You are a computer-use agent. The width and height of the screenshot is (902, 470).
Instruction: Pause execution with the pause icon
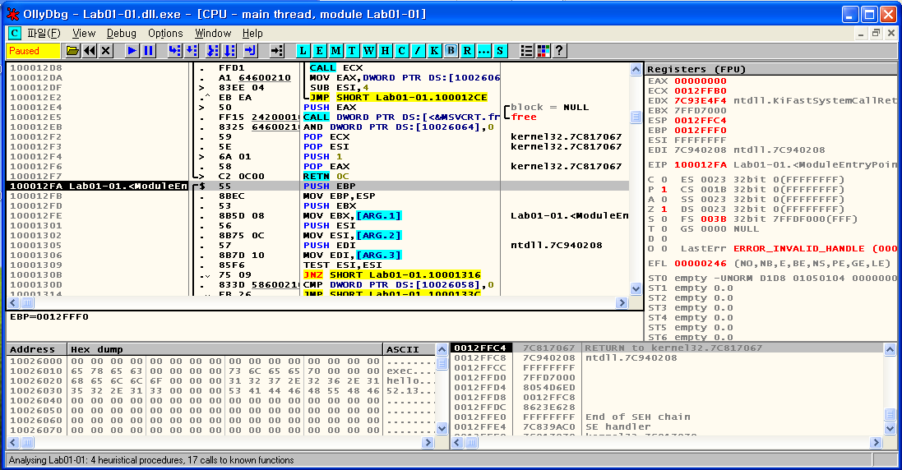point(149,51)
